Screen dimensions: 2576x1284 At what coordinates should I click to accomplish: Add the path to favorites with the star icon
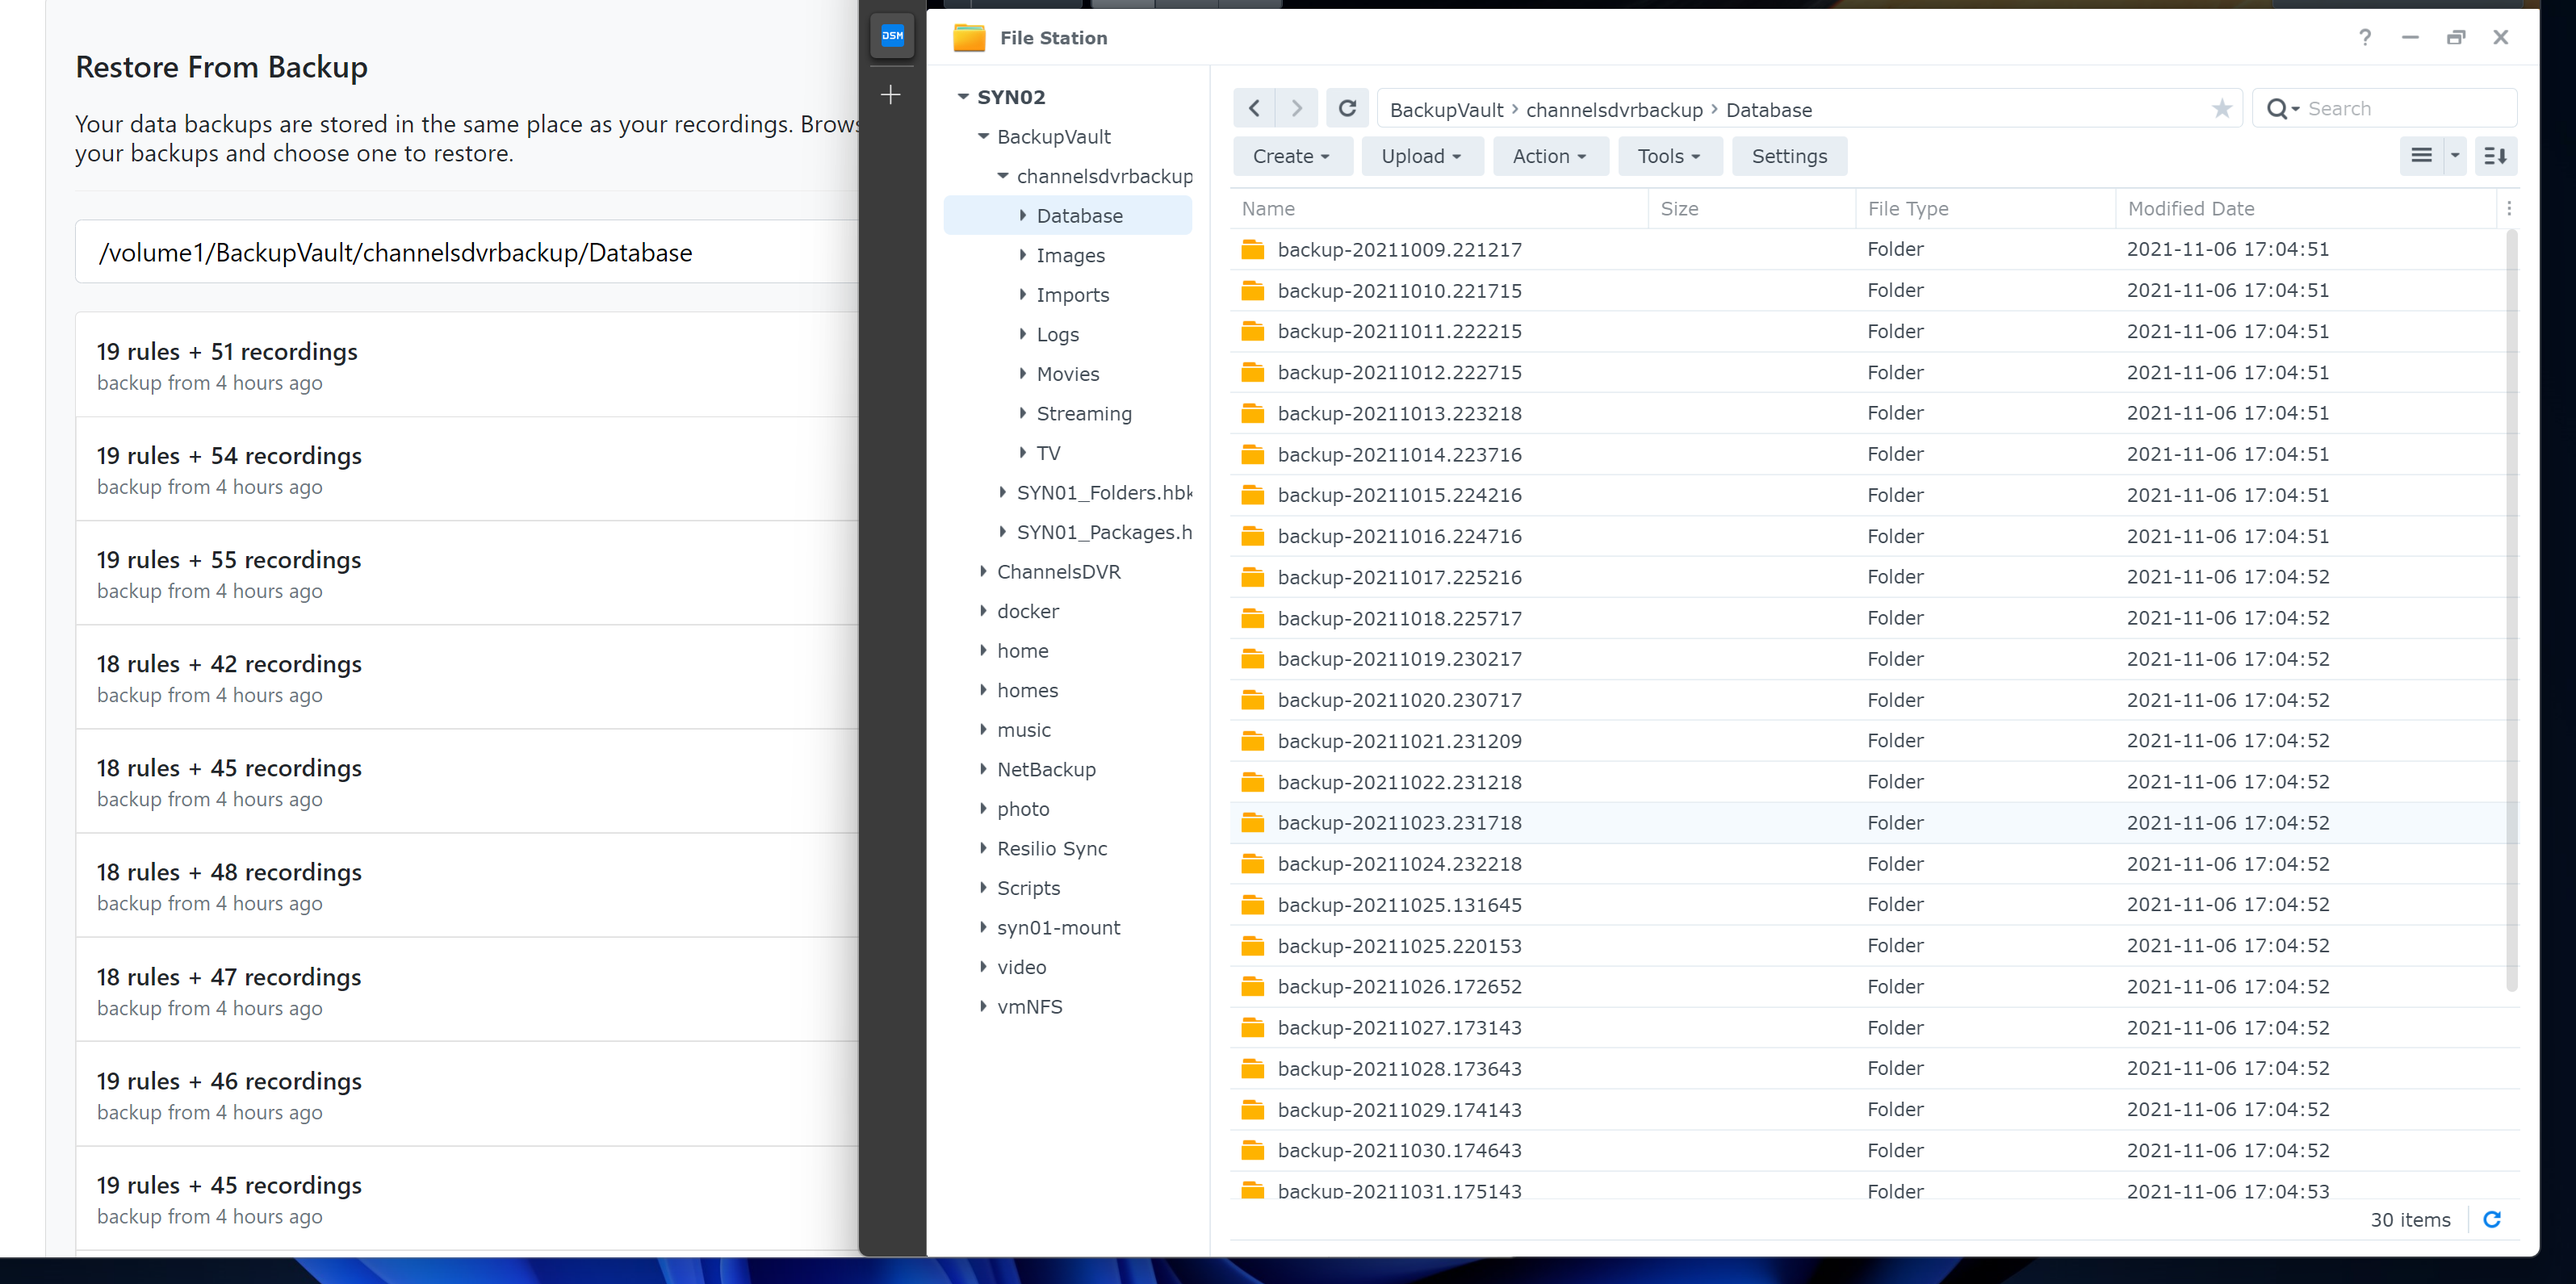2221,109
